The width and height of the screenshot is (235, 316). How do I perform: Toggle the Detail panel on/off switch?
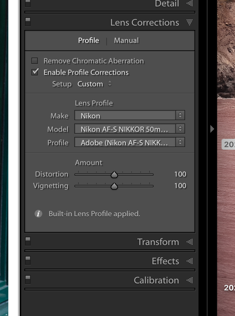(x=28, y=3)
